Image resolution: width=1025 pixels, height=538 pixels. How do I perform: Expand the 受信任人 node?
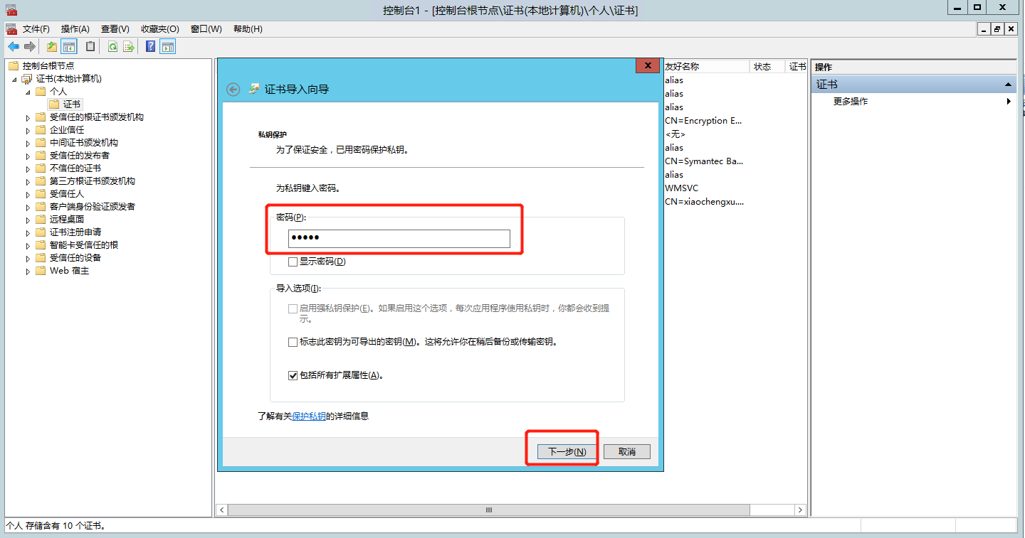click(28, 194)
